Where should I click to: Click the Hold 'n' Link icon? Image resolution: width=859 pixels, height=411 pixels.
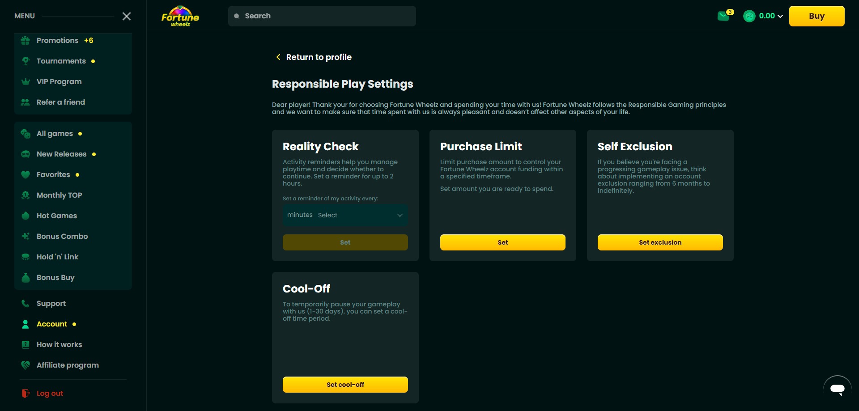pyautogui.click(x=26, y=257)
